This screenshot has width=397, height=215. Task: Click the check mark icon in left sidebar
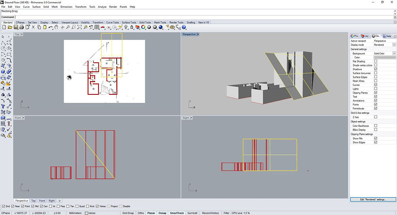tap(9, 129)
